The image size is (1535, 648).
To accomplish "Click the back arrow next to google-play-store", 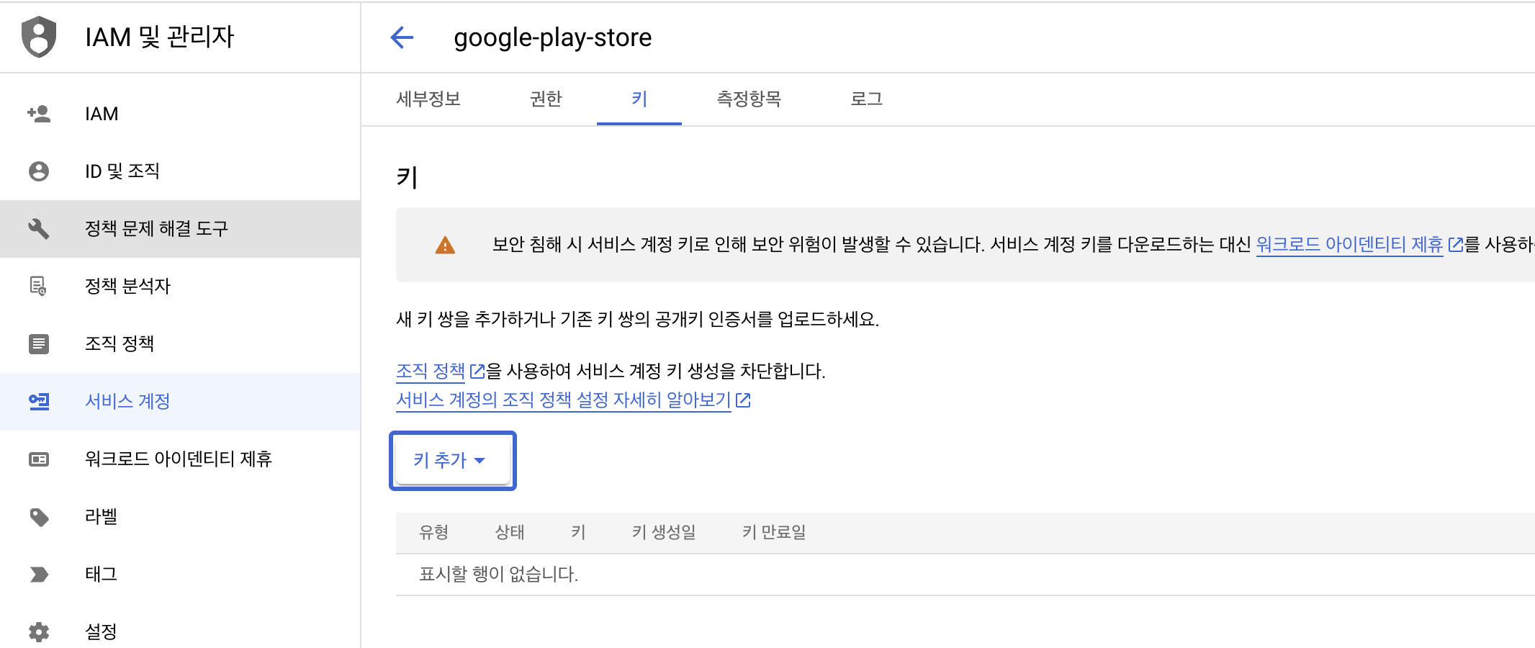I will [x=402, y=37].
